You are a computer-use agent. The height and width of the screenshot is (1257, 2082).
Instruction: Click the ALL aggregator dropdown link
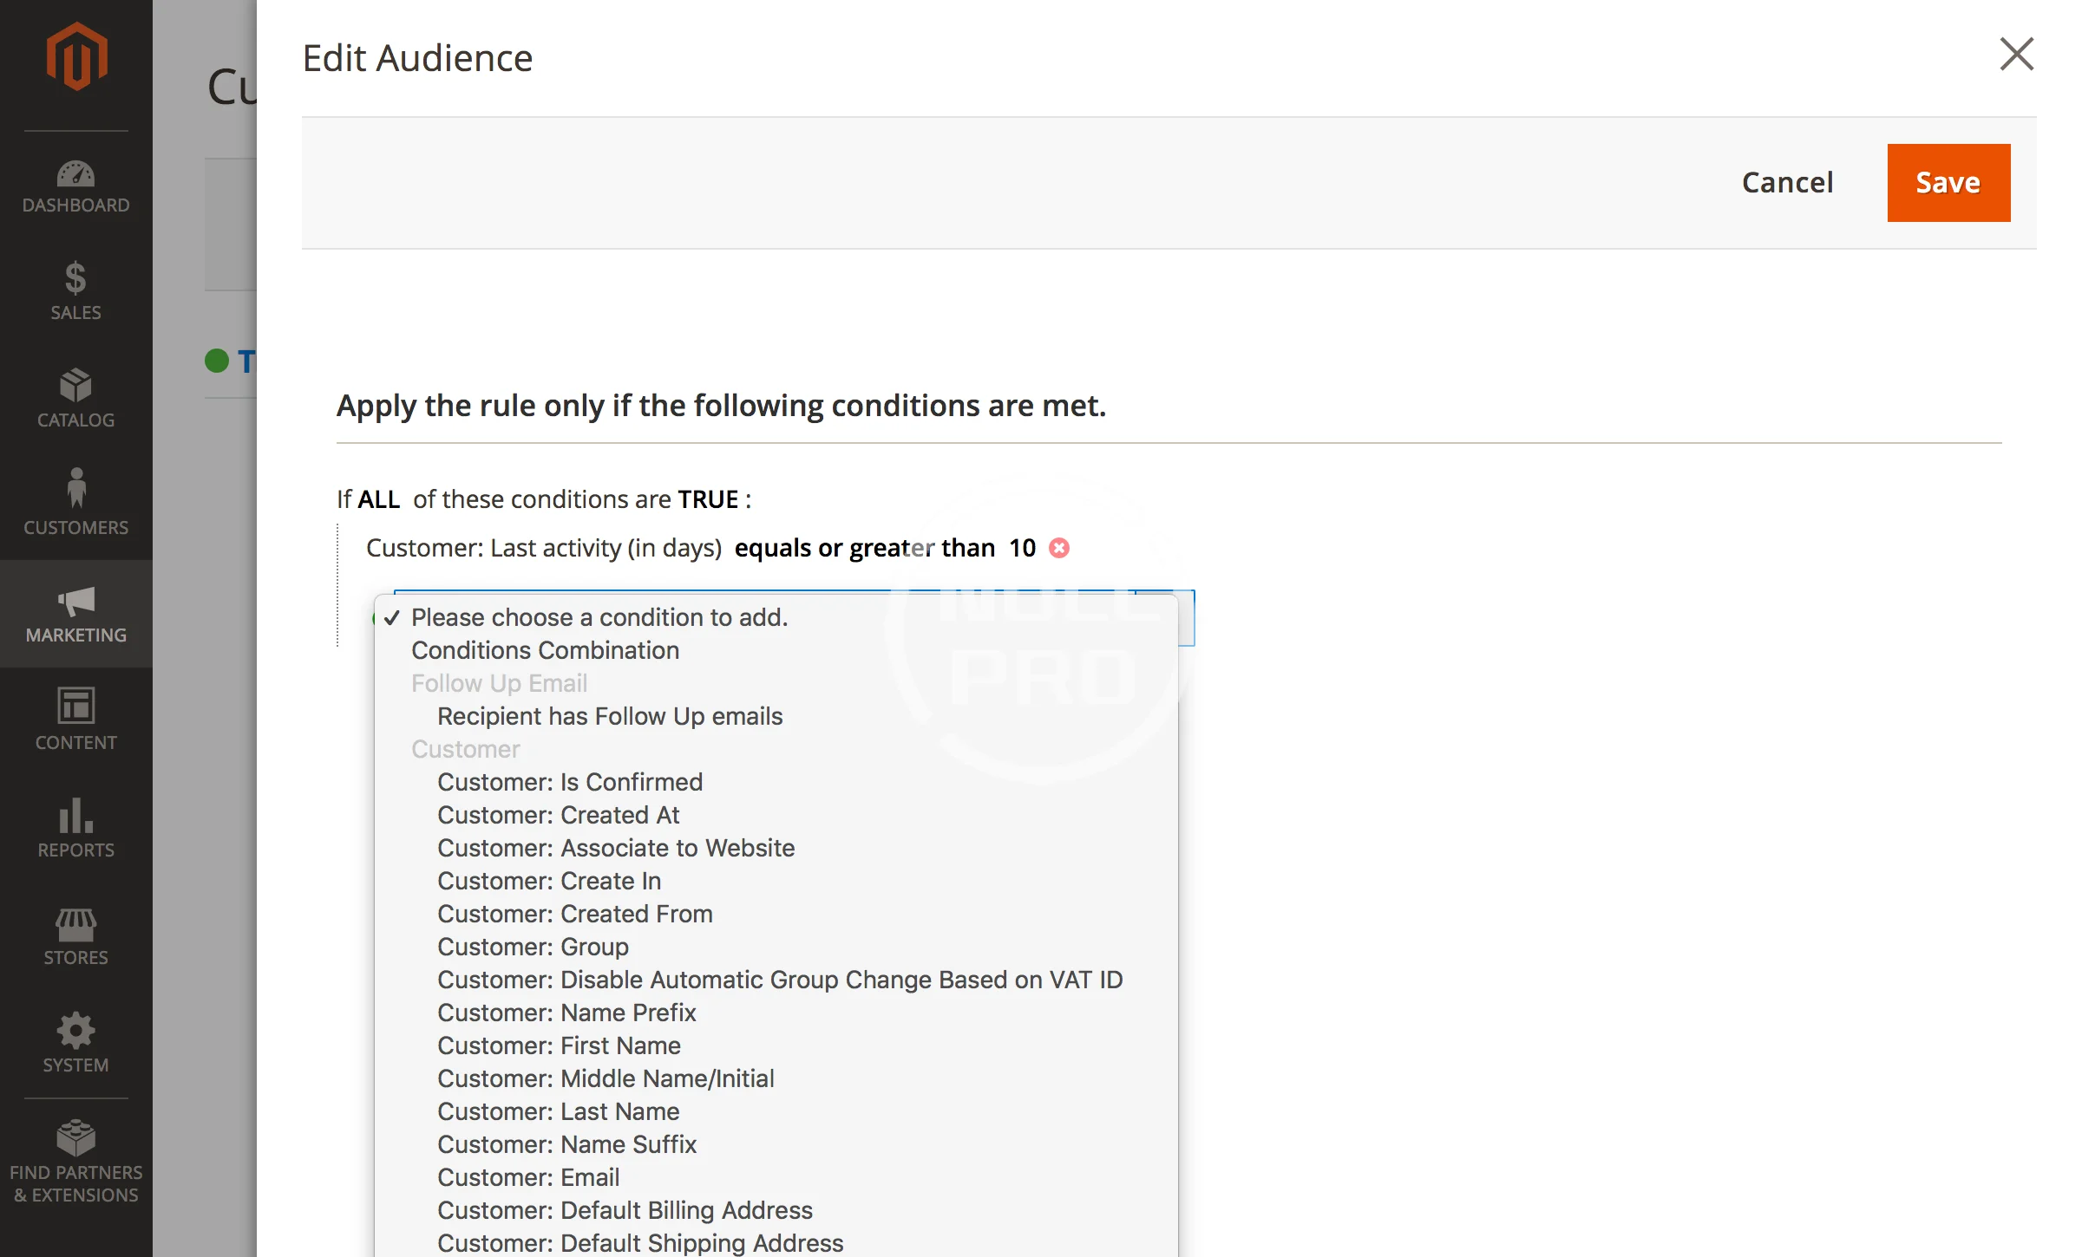(379, 499)
